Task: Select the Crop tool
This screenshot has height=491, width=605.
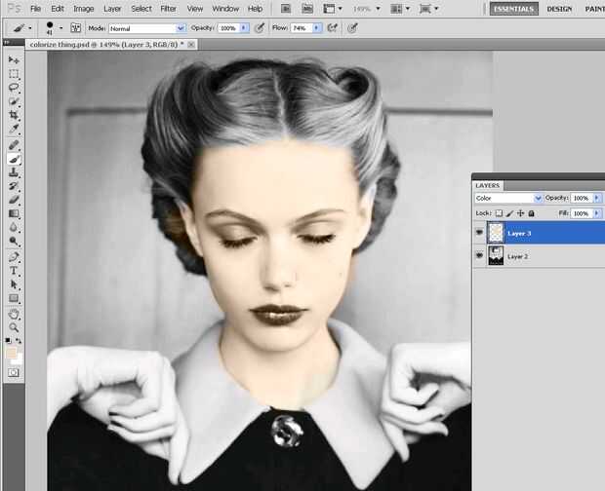Action: tap(15, 115)
